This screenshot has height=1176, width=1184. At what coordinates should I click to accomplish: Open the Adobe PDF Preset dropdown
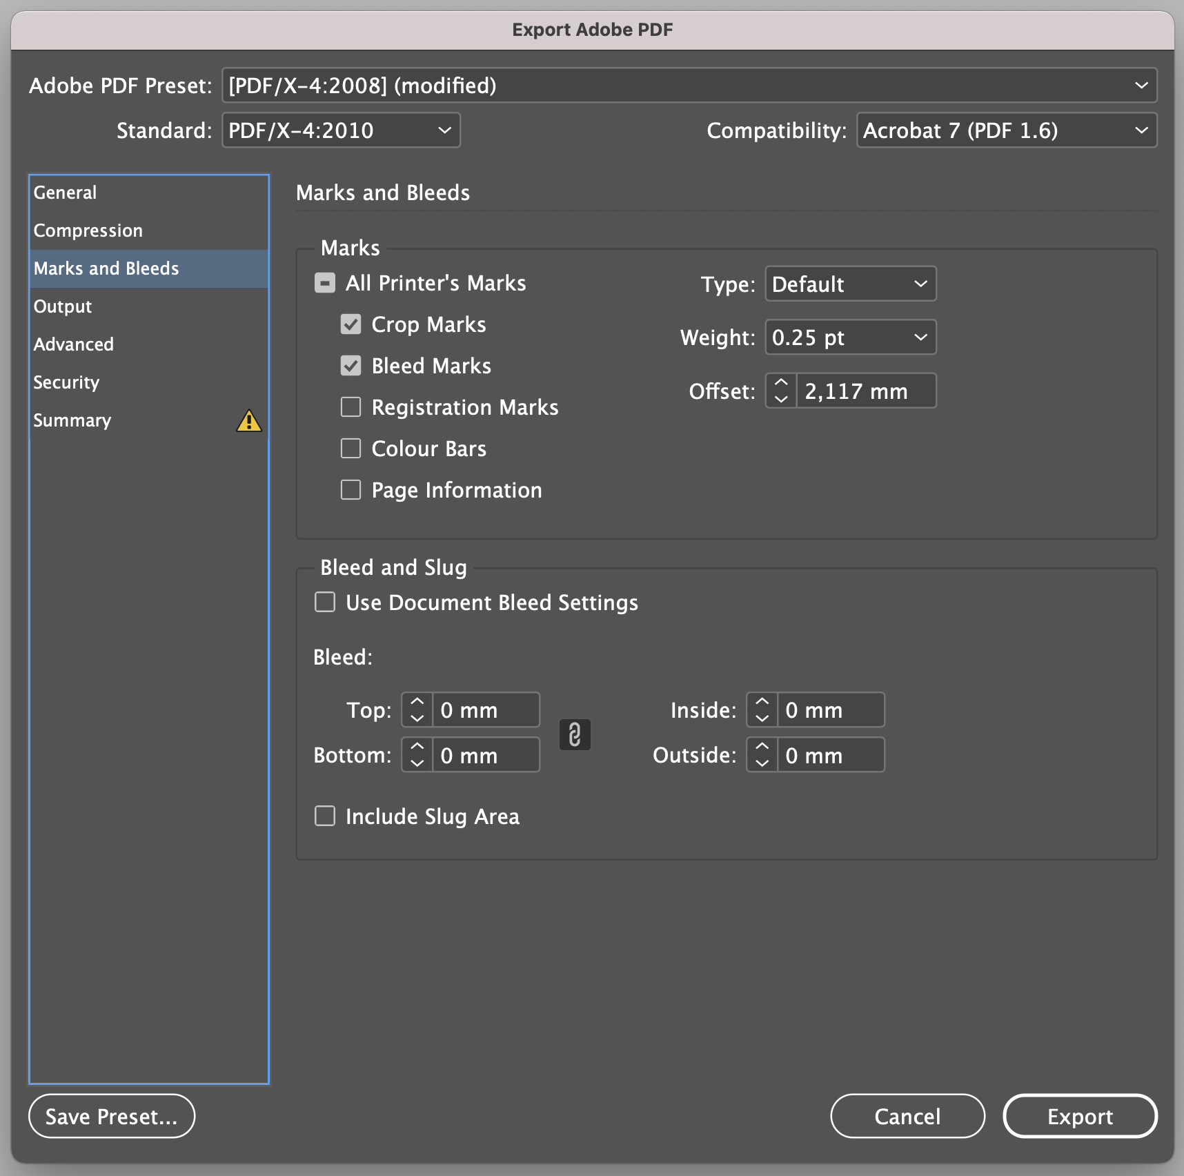point(689,86)
